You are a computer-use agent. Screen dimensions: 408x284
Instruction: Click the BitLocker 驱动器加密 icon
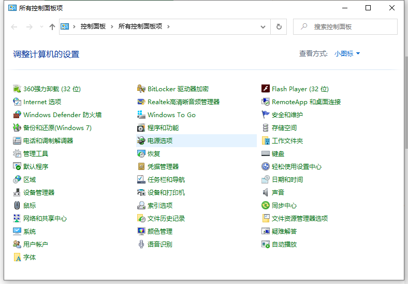coord(141,89)
